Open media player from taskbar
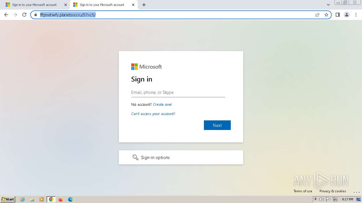The height and width of the screenshot is (203, 362). pos(42,199)
